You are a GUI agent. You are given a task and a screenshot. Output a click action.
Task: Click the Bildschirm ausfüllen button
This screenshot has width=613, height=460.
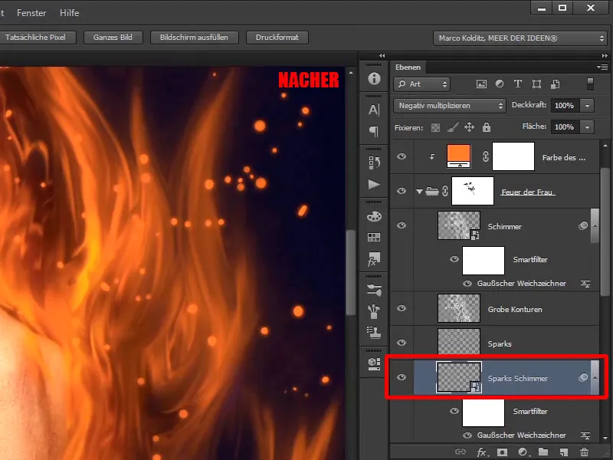[x=194, y=38]
